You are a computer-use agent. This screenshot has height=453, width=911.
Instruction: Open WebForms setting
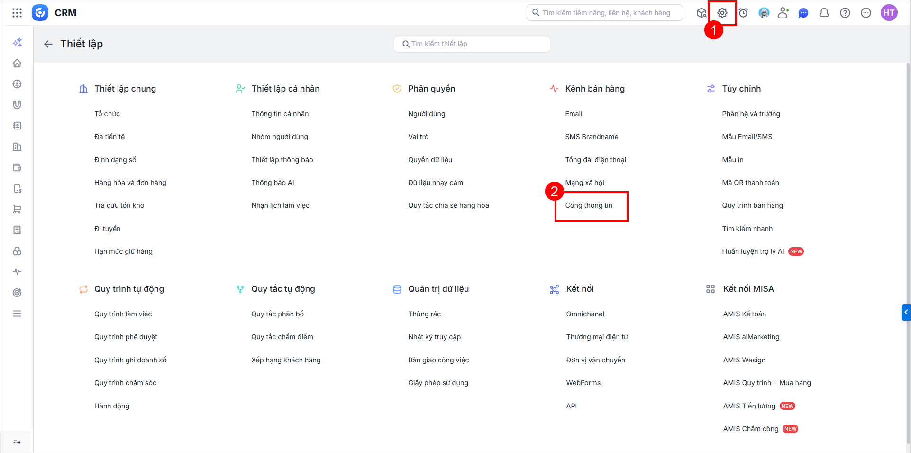(583, 383)
